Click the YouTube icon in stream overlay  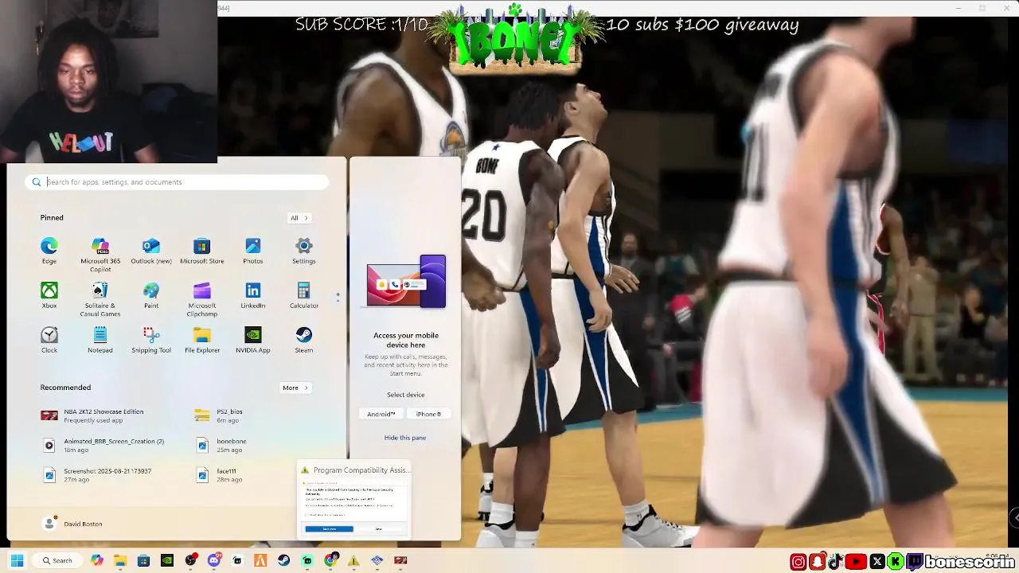[x=857, y=562]
